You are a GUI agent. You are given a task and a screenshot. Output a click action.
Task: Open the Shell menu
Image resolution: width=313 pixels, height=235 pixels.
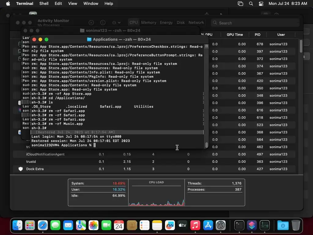click(x=44, y=4)
